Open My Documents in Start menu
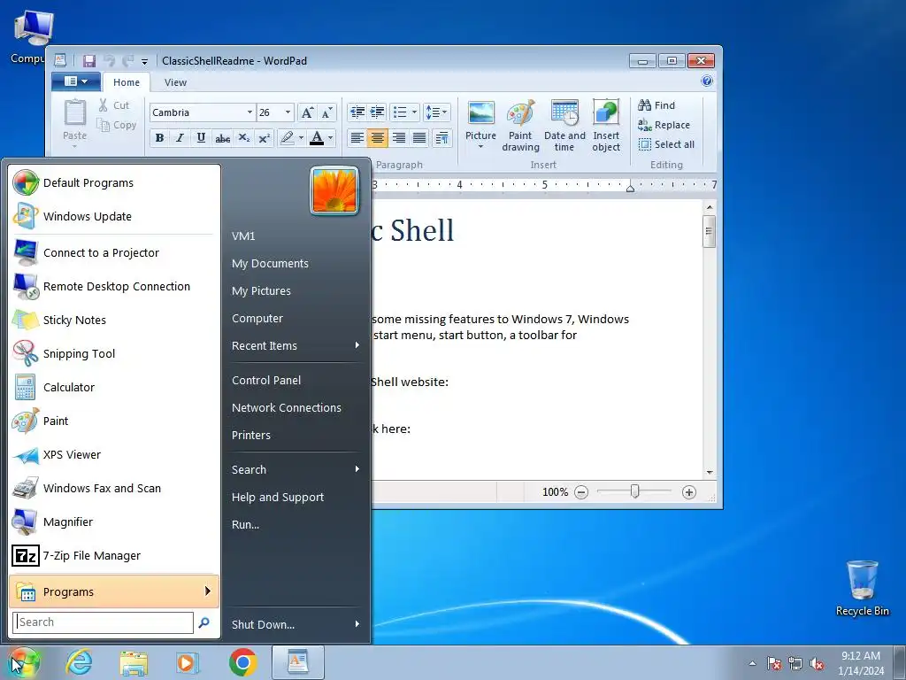The width and height of the screenshot is (906, 680). [x=296, y=263]
